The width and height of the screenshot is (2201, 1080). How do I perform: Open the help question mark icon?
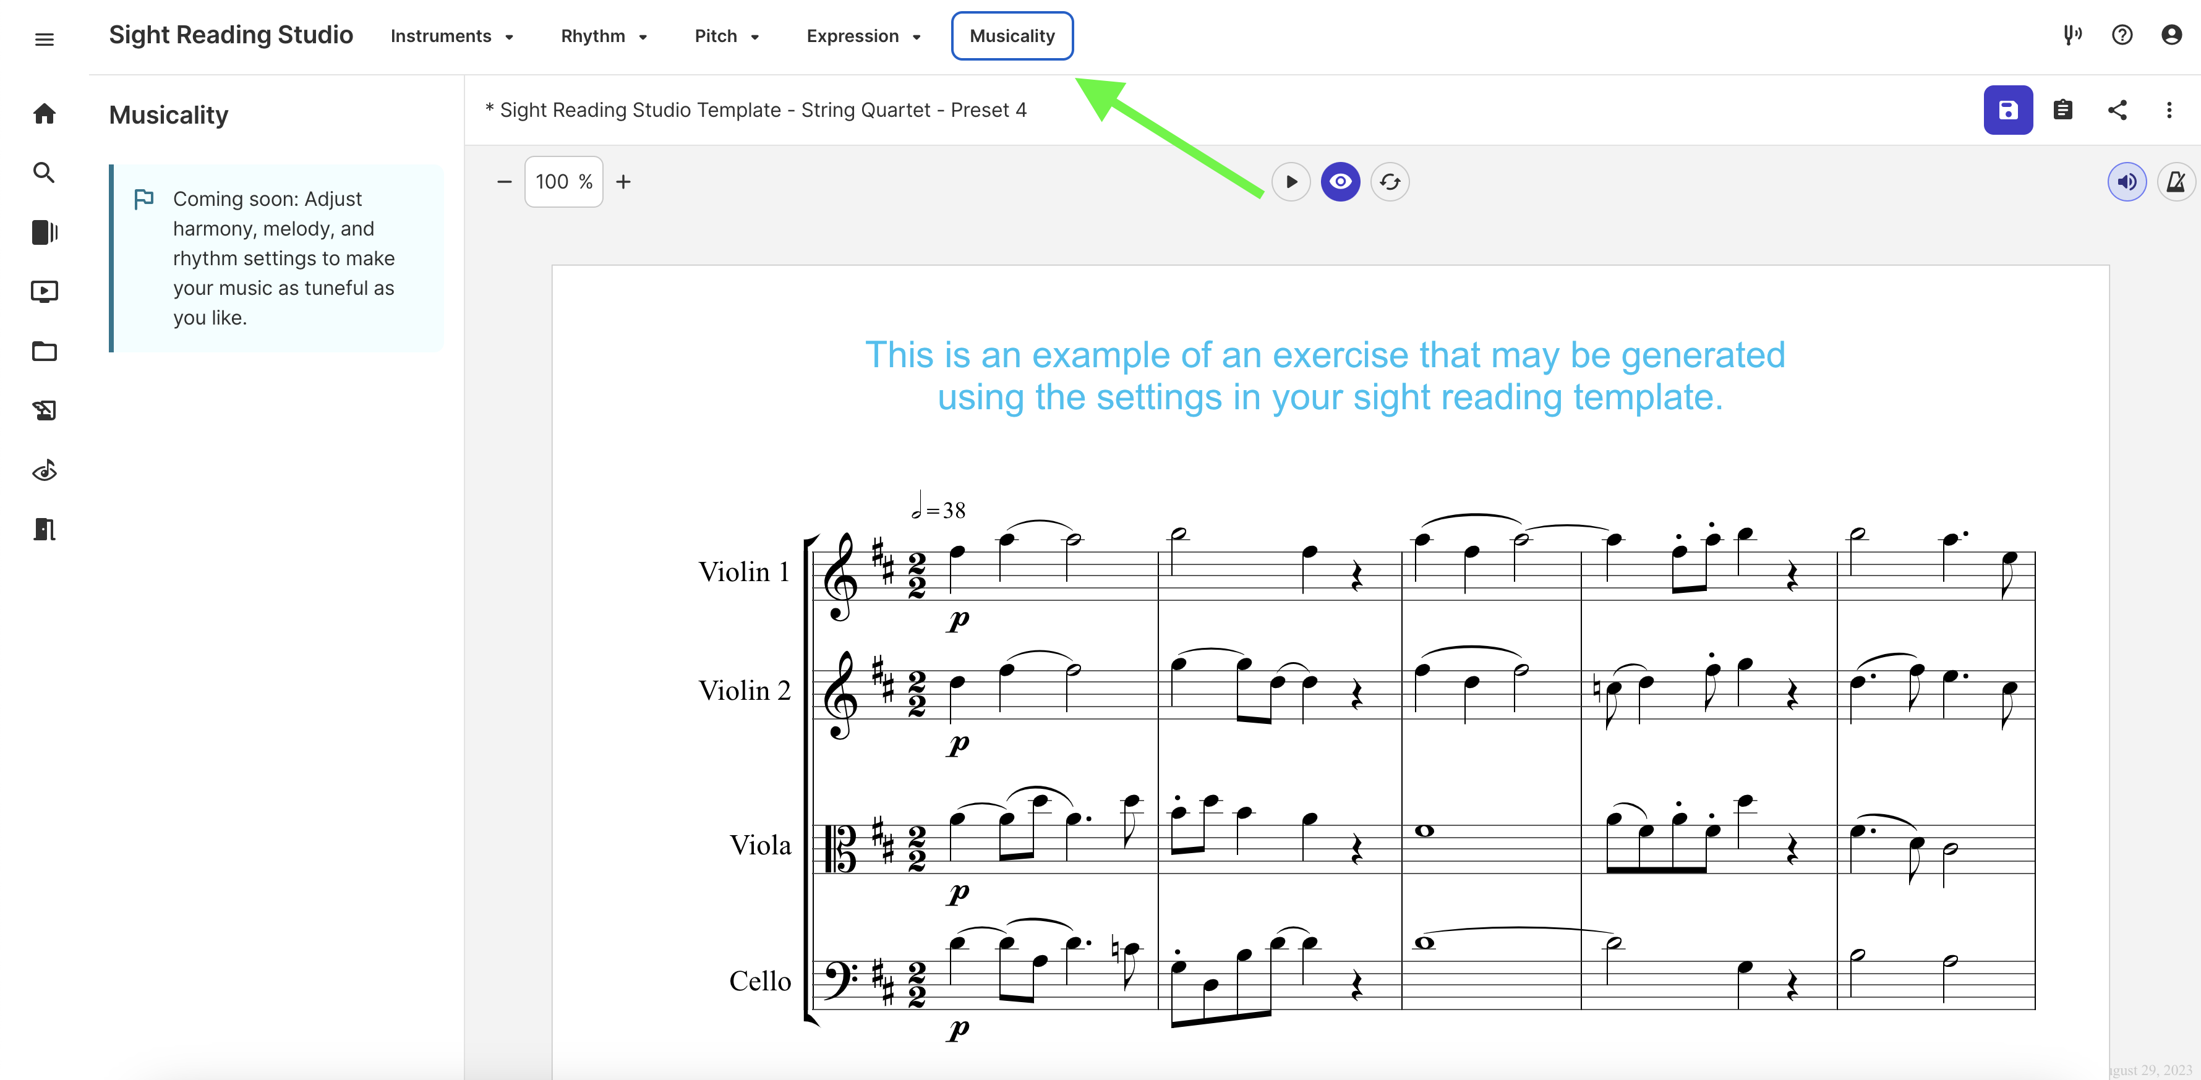click(2122, 35)
